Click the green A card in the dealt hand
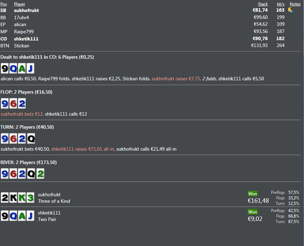The width and height of the screenshot is (304, 246). click(21, 68)
